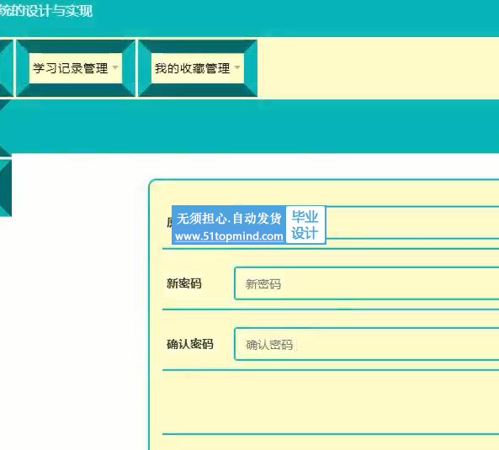499x450 pixels.
Task: Focus the 新密码 input field
Action: tap(367, 283)
